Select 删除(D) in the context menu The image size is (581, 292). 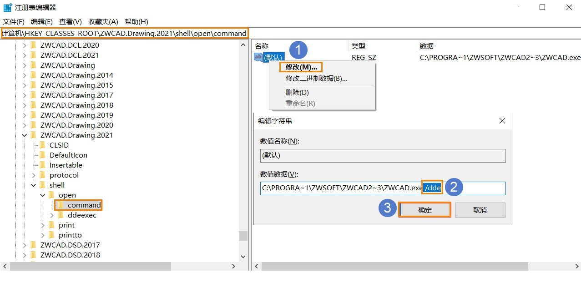coord(297,92)
